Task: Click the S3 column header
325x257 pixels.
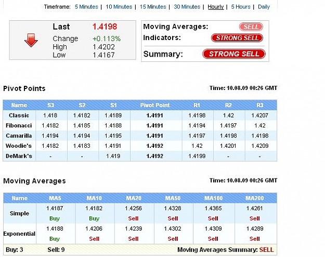Action: 50,105
